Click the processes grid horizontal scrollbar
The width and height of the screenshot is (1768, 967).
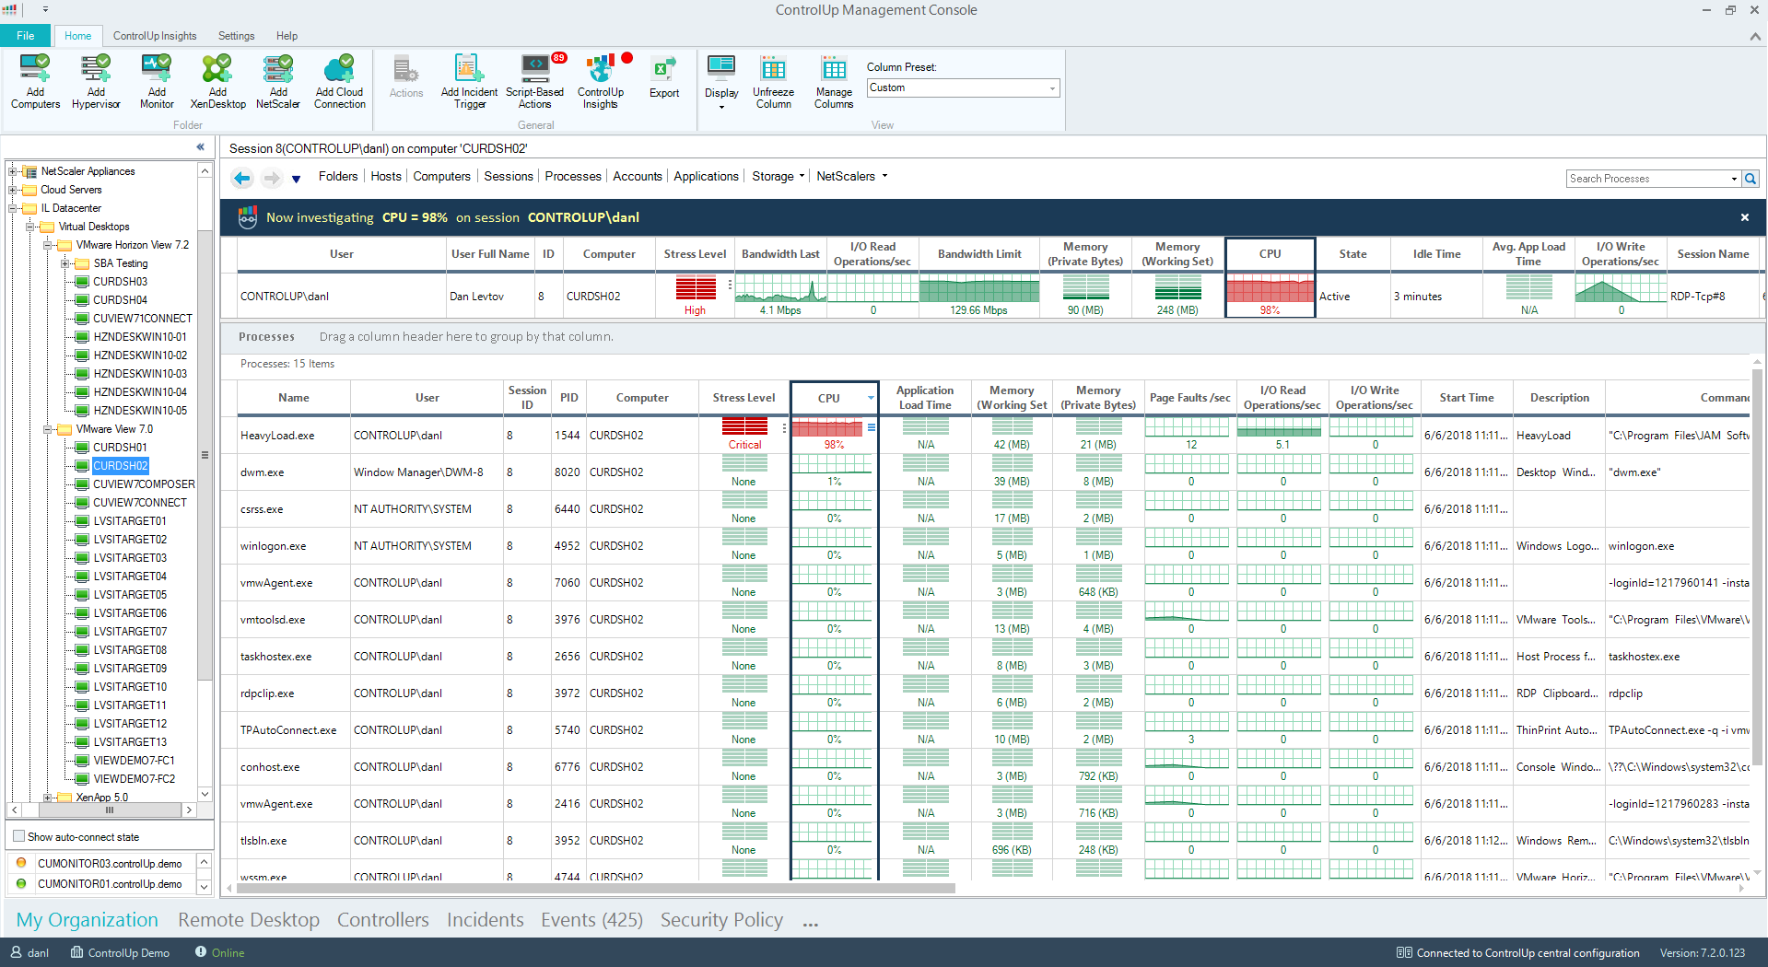pyautogui.click(x=596, y=889)
